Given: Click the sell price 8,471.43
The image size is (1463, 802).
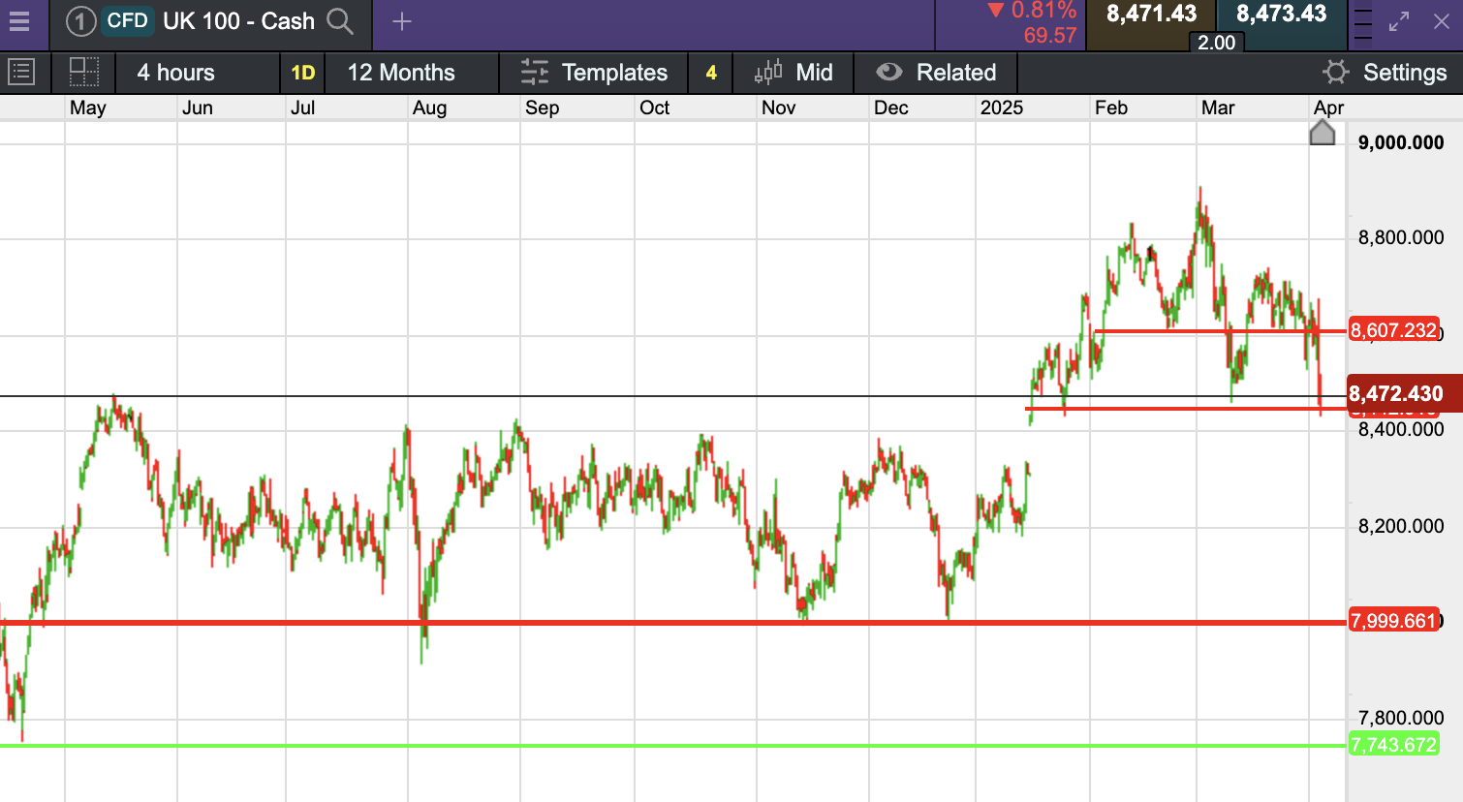Looking at the screenshot, I should click(x=1151, y=15).
